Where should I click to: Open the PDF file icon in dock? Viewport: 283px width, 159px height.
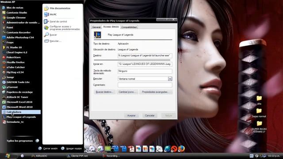(x=131, y=149)
